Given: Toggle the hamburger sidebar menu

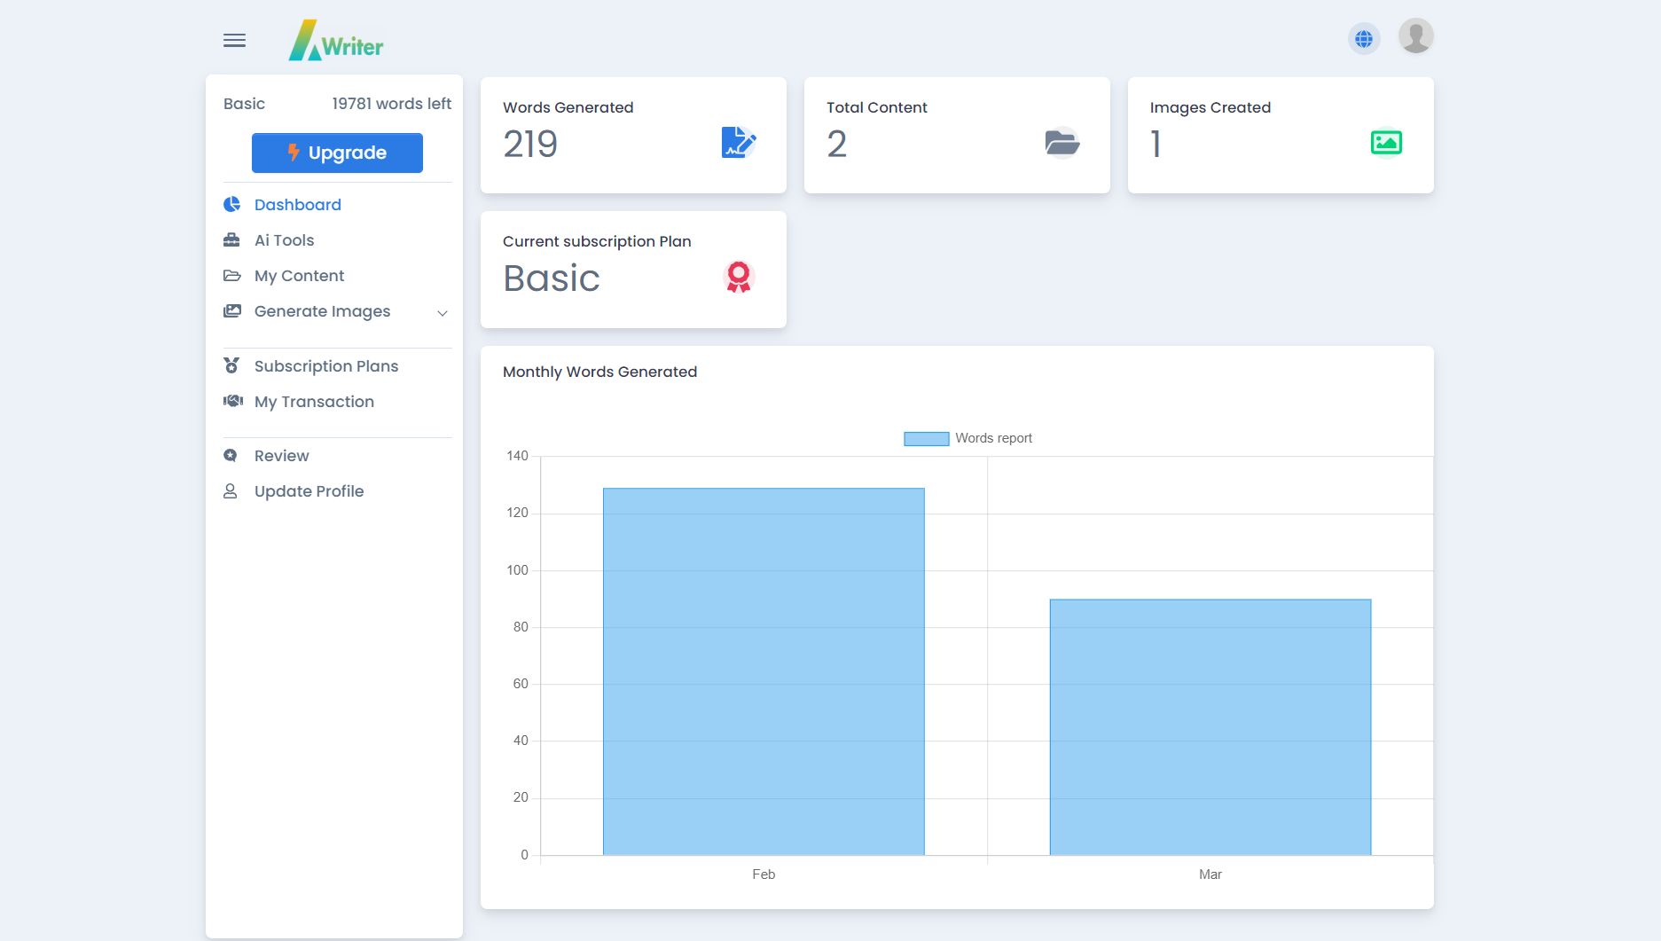Looking at the screenshot, I should [x=234, y=41].
